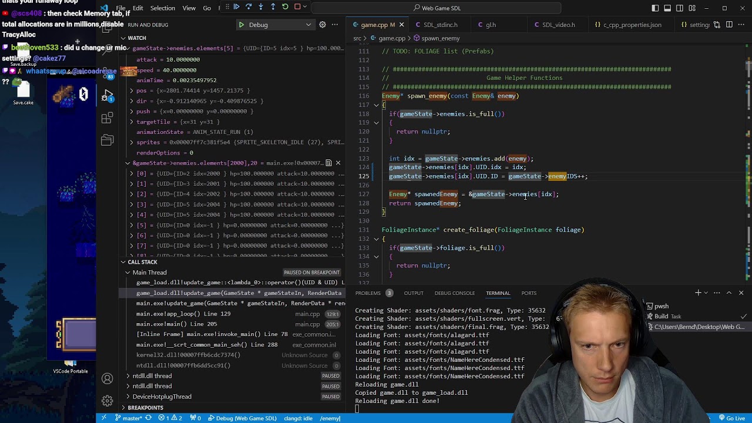Open launch.json via gear icon

pos(322,25)
